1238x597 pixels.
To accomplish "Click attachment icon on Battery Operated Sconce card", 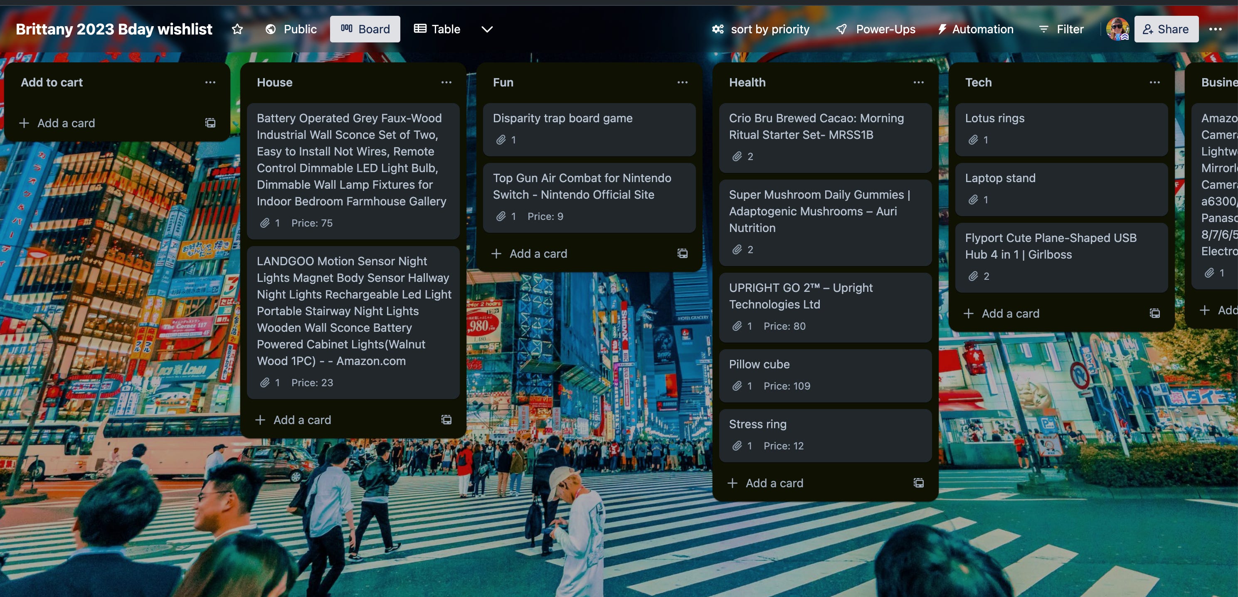I will coord(265,223).
